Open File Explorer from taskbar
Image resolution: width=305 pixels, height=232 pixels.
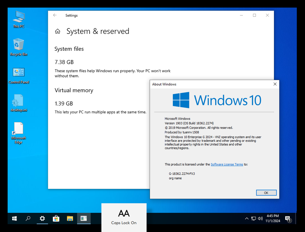[x=70, y=219]
